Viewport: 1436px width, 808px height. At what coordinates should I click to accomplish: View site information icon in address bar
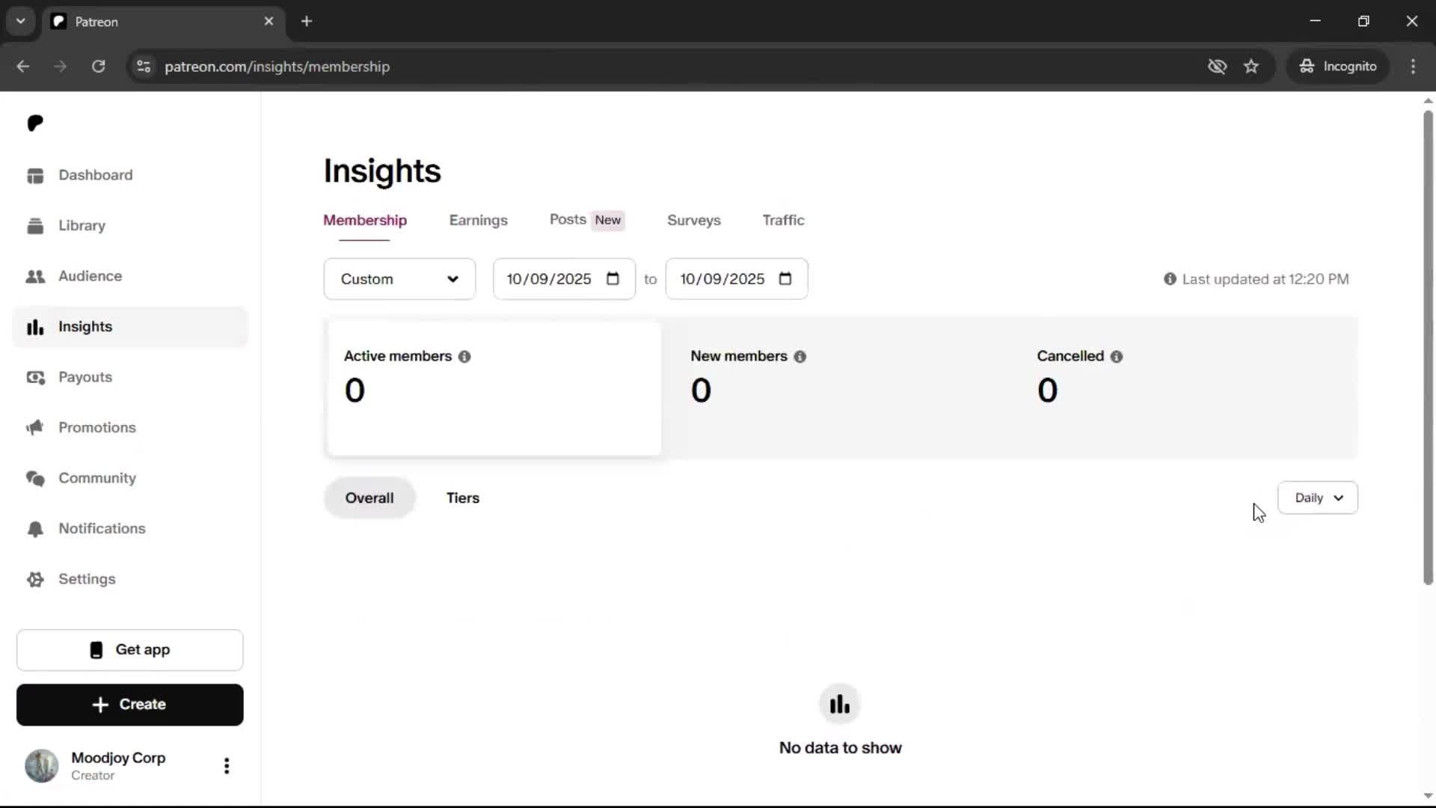pyautogui.click(x=144, y=67)
